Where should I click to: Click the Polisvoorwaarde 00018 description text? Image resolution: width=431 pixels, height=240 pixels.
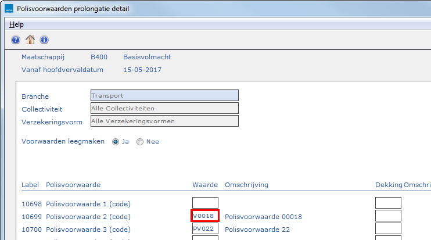[x=263, y=217]
